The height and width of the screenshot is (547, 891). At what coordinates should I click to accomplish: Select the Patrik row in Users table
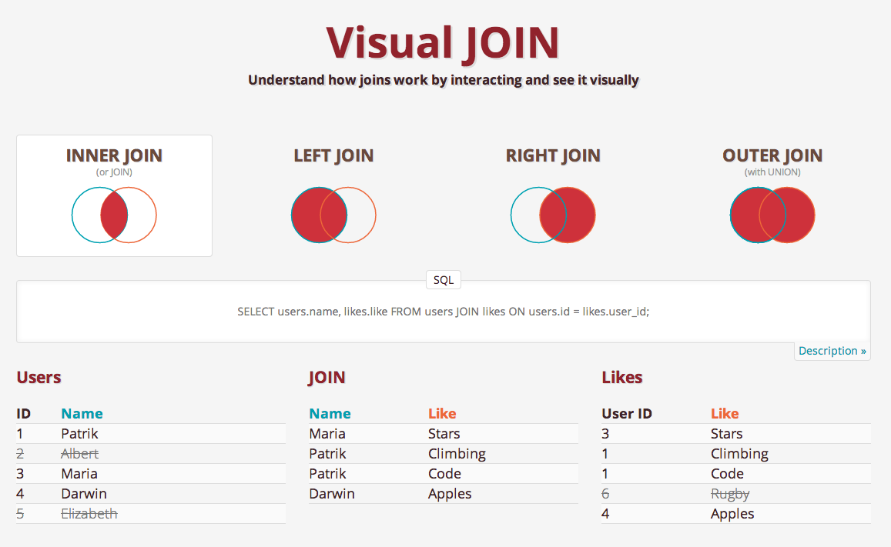tap(79, 433)
